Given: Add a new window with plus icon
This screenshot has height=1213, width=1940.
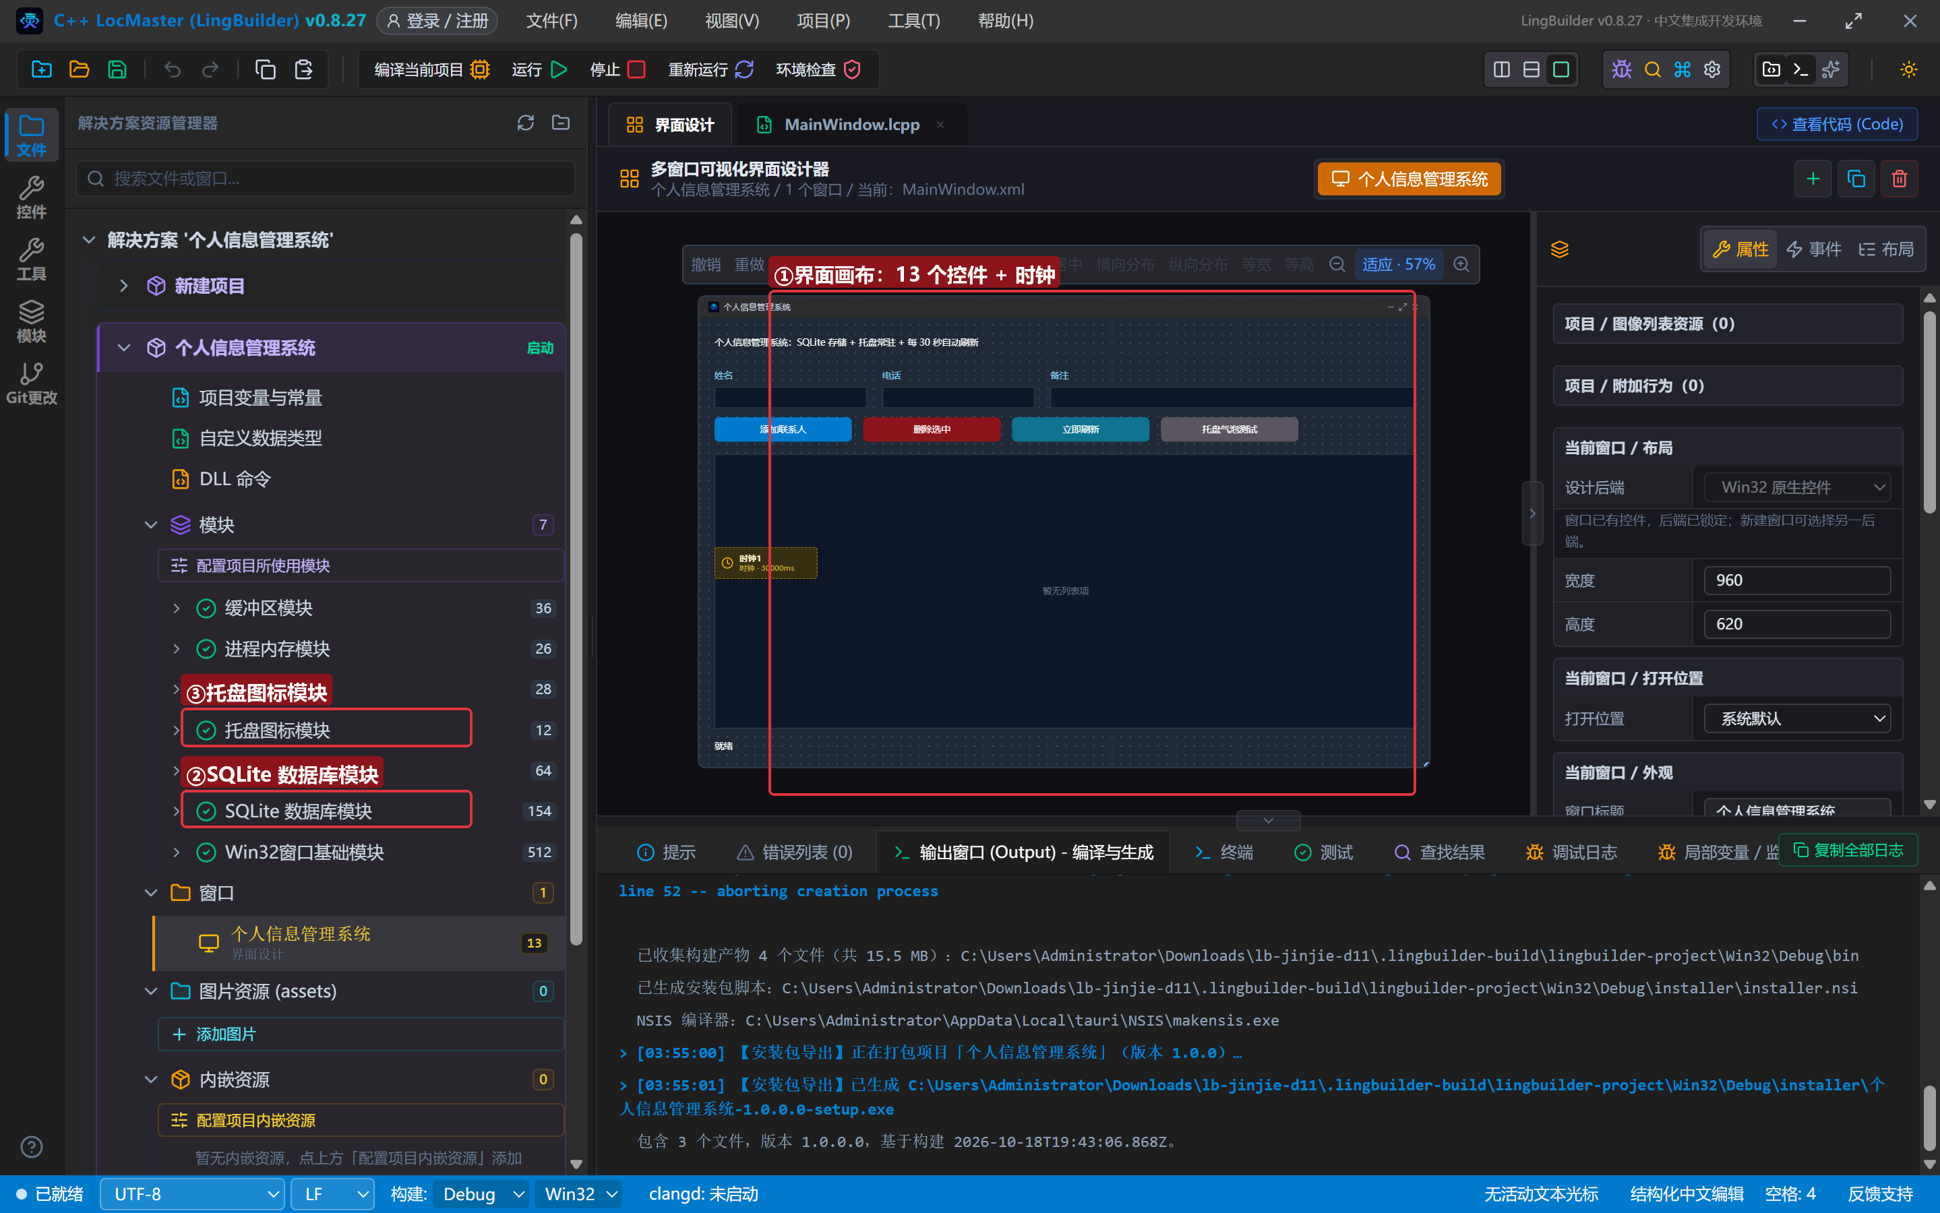Looking at the screenshot, I should click(x=1813, y=178).
